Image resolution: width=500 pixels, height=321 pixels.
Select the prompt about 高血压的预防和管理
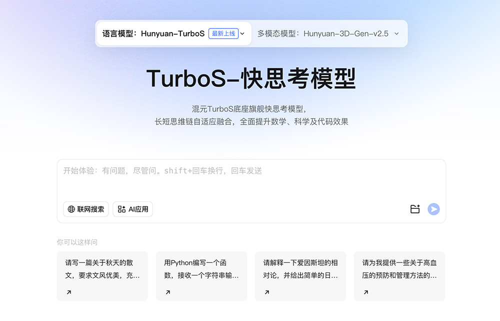point(399,276)
